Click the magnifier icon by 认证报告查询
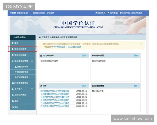This screenshot has height=125, width=157. 13,95
